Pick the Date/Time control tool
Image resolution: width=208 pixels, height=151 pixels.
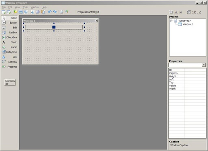pyautogui.click(x=9, y=52)
